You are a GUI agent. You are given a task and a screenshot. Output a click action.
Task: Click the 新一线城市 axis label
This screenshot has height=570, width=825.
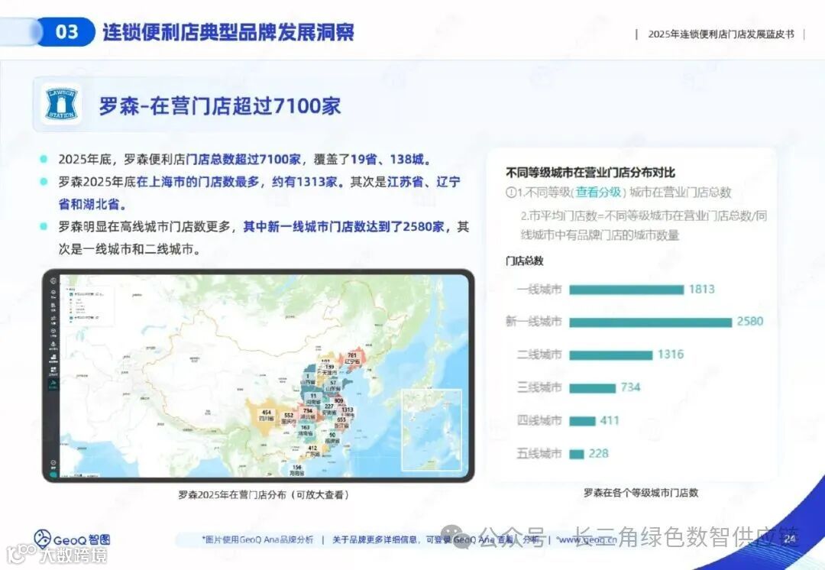point(533,322)
